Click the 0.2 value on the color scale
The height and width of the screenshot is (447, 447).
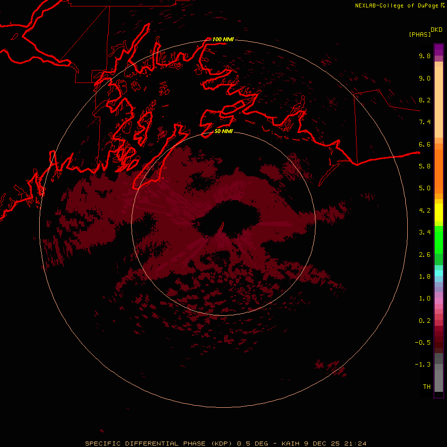[x=425, y=321]
